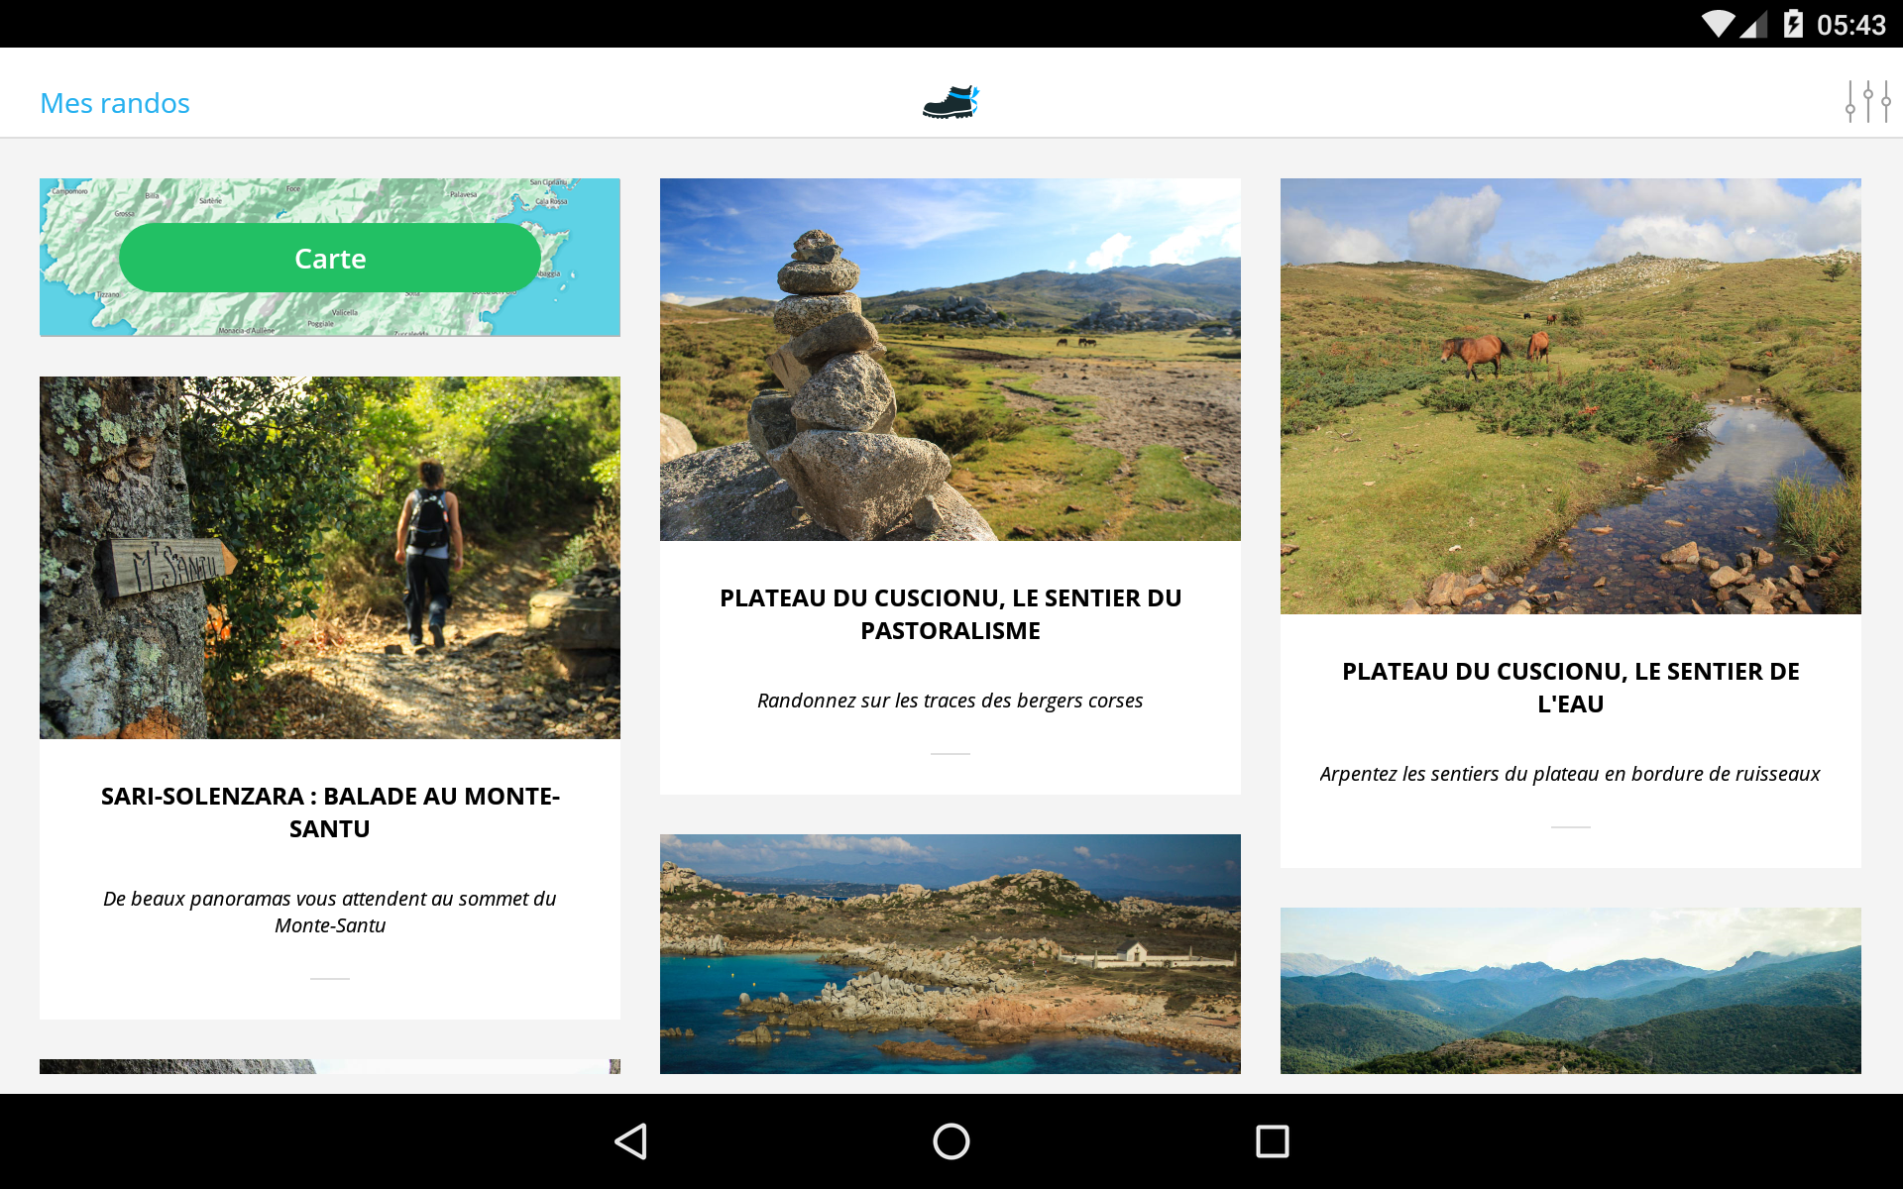The image size is (1903, 1189).
Task: Tap the Wi-Fi status icon
Action: click(x=1717, y=24)
